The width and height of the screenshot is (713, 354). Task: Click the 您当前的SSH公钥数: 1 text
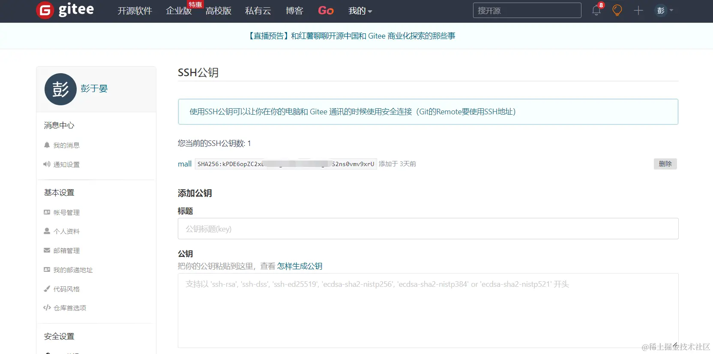click(x=214, y=143)
